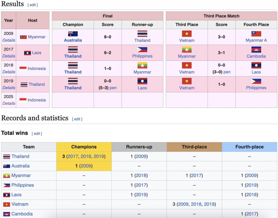Click the Cambodia flag in 2017 fourth place cell

pos(256,49)
